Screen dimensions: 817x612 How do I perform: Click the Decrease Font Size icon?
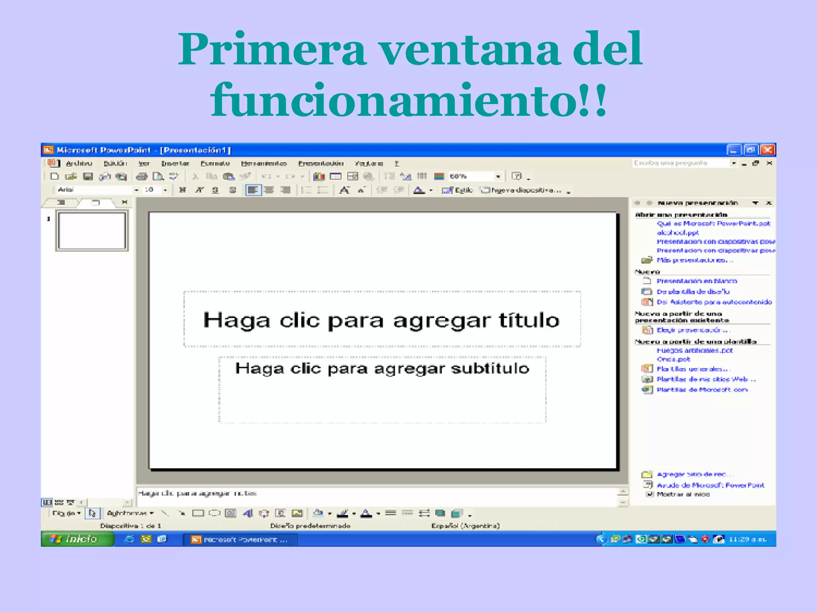coord(361,190)
